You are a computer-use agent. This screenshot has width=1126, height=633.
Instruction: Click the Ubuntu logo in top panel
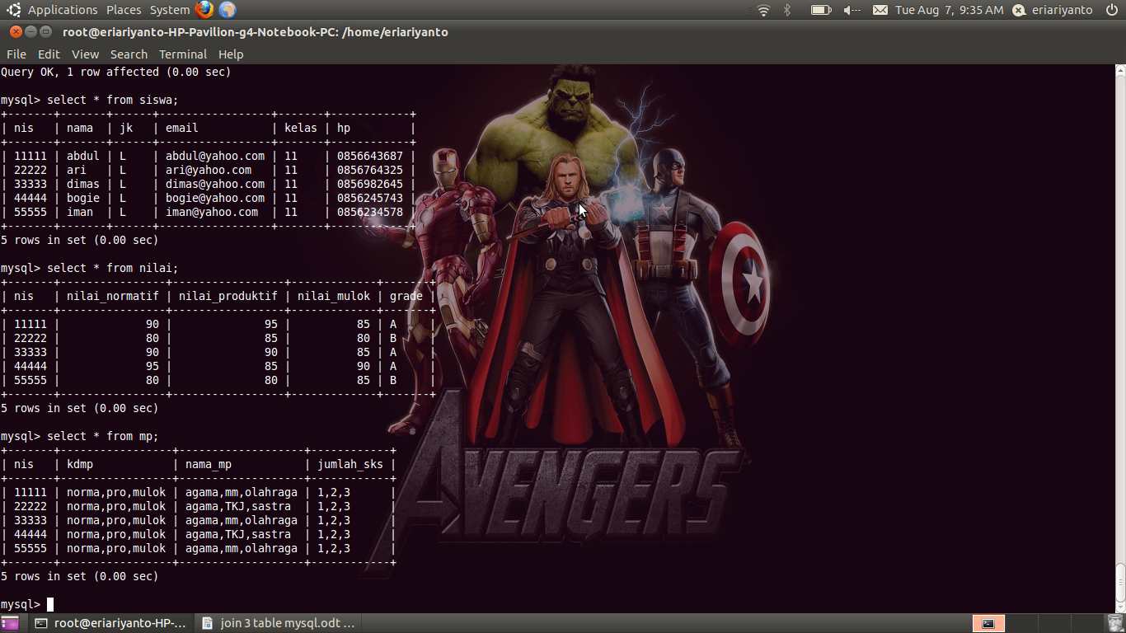tap(14, 10)
